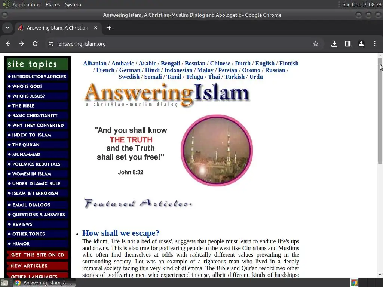The height and width of the screenshot is (287, 383).
Task: Select Urdu language link
Action: (256, 77)
